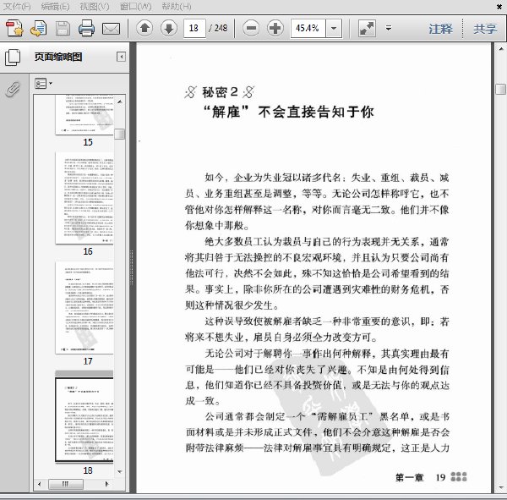Image resolution: width=507 pixels, height=500 pixels.
Task: Click the 45.4% zoom value field
Action: click(x=308, y=29)
